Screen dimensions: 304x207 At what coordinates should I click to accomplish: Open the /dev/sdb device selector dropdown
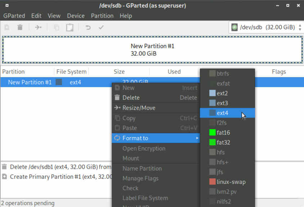267,27
